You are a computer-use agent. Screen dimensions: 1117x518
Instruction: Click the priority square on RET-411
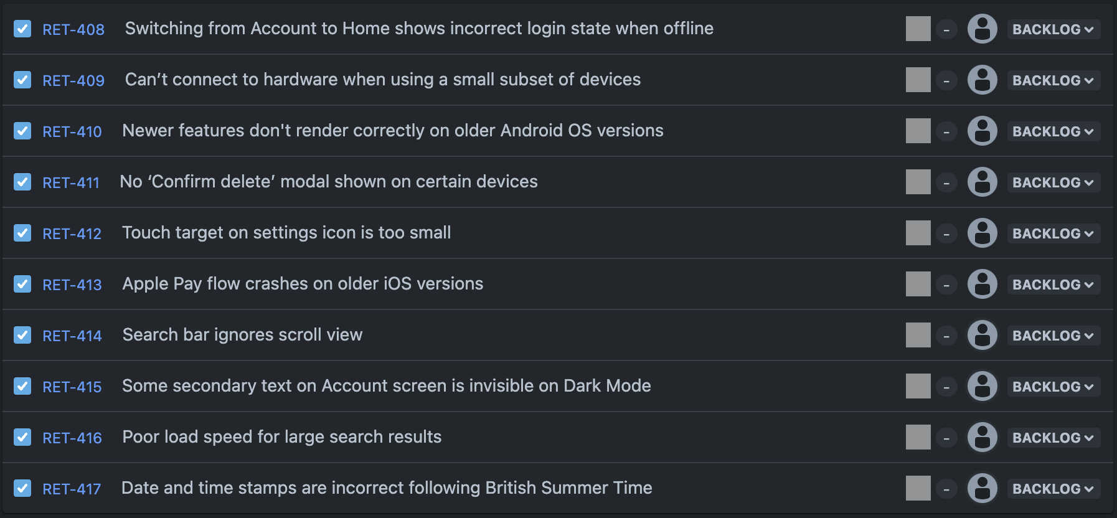pyautogui.click(x=917, y=182)
